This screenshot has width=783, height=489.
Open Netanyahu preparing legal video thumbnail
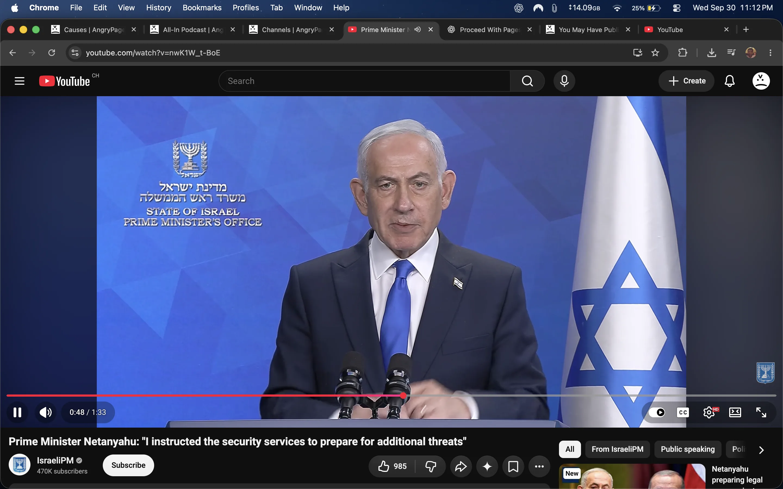pyautogui.click(x=632, y=477)
